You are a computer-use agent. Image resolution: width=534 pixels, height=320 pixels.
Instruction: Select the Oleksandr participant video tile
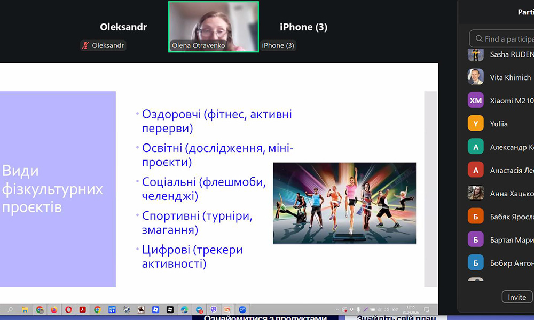click(123, 27)
